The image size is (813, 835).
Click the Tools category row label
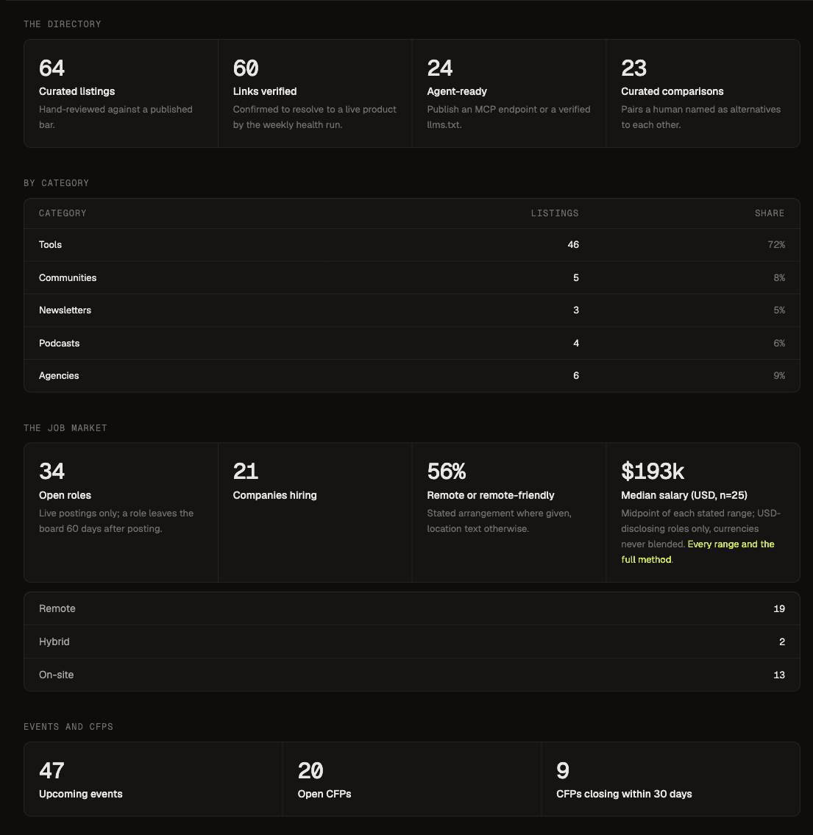pos(50,245)
